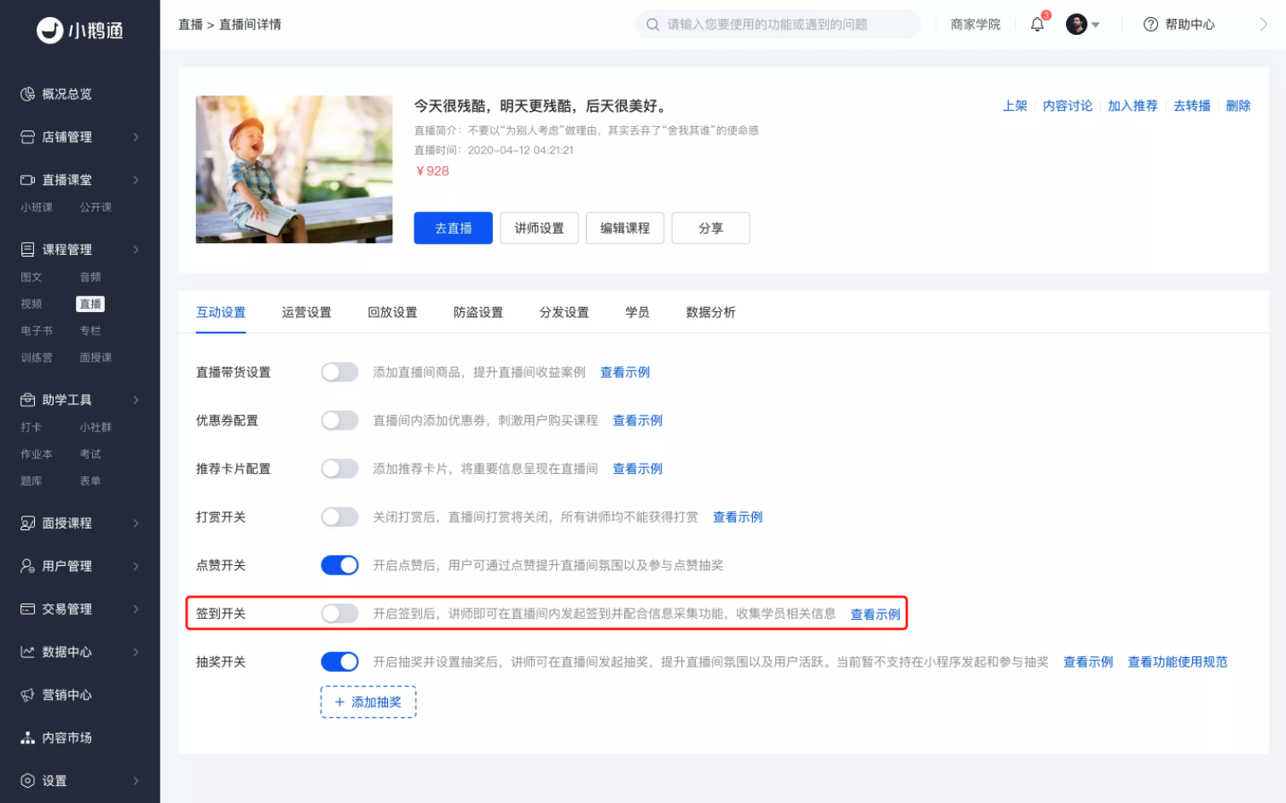Turn on the 签到开关 switch

pyautogui.click(x=339, y=614)
